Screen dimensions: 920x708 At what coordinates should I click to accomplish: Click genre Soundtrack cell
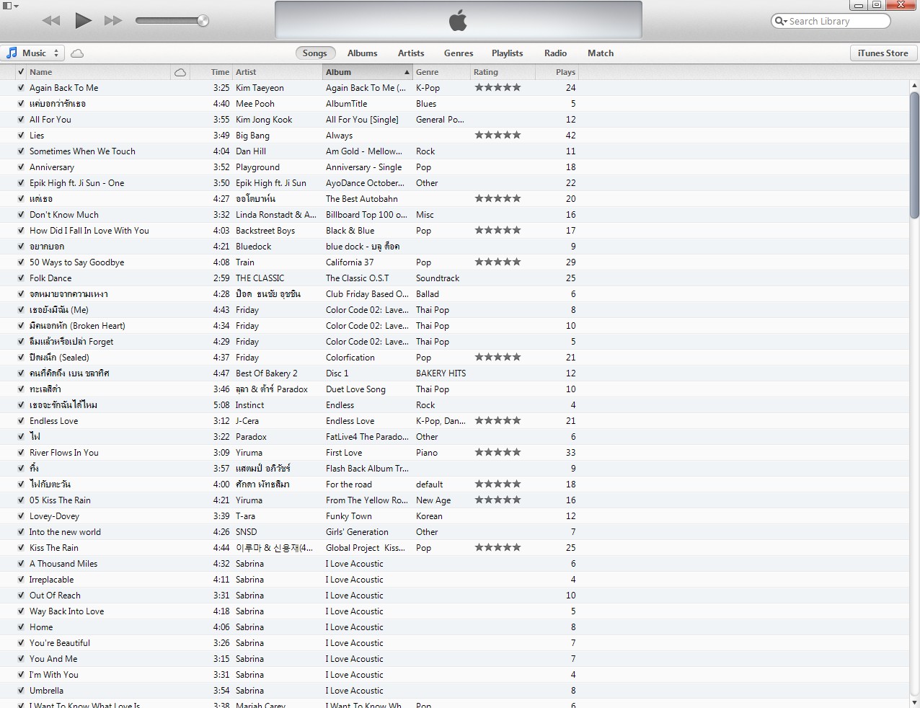438,278
